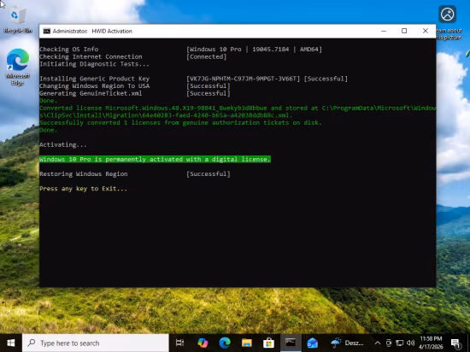Click the highlighted 'permanently activated' line
The width and height of the screenshot is (470, 352).
[155, 160]
